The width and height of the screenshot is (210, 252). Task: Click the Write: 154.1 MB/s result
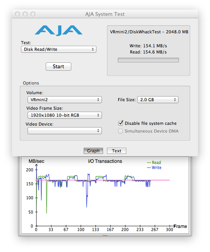(x=148, y=46)
